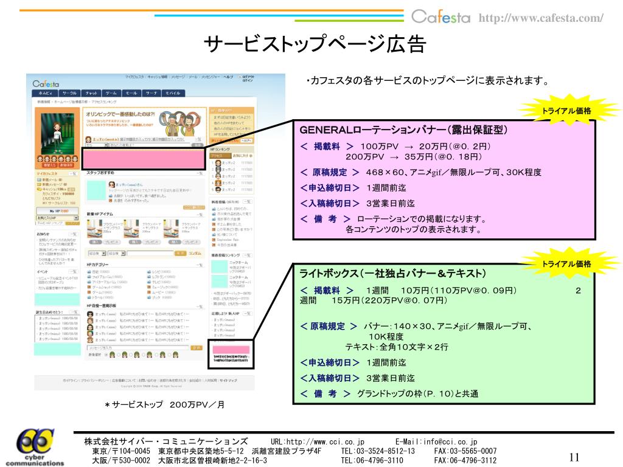Screen dimensions: 623x467
Task: Click the staff avatar in スタッフおすすめ
Action: pos(112,185)
